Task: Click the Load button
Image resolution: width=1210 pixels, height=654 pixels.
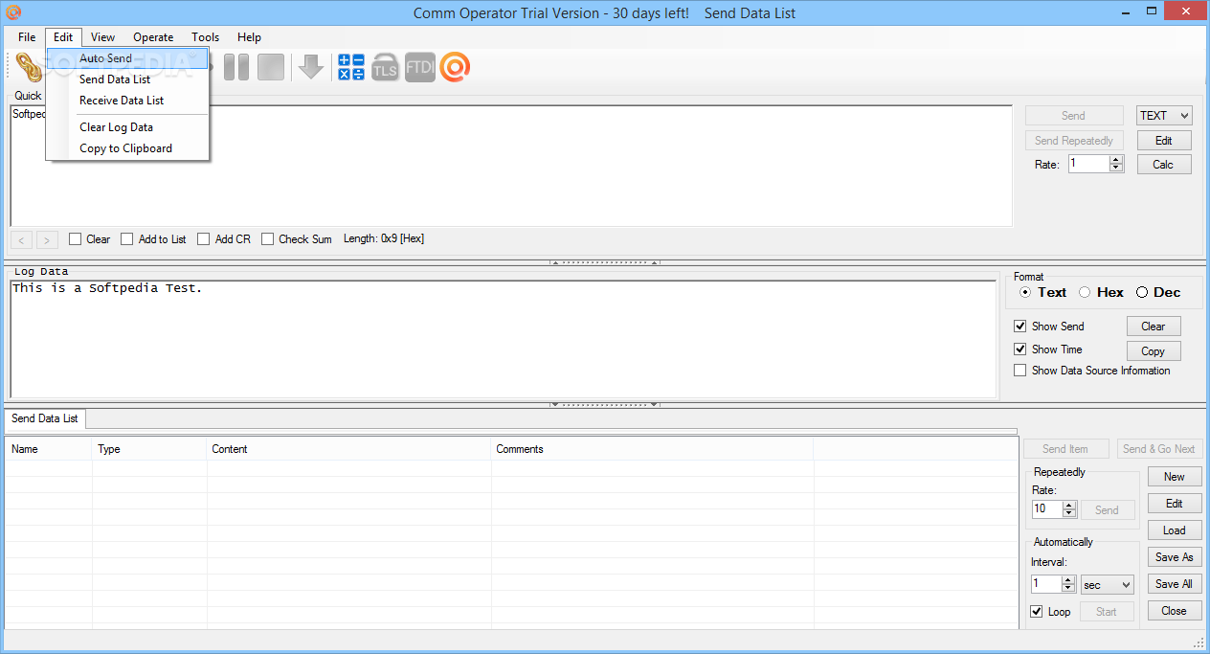Action: 1175,530
